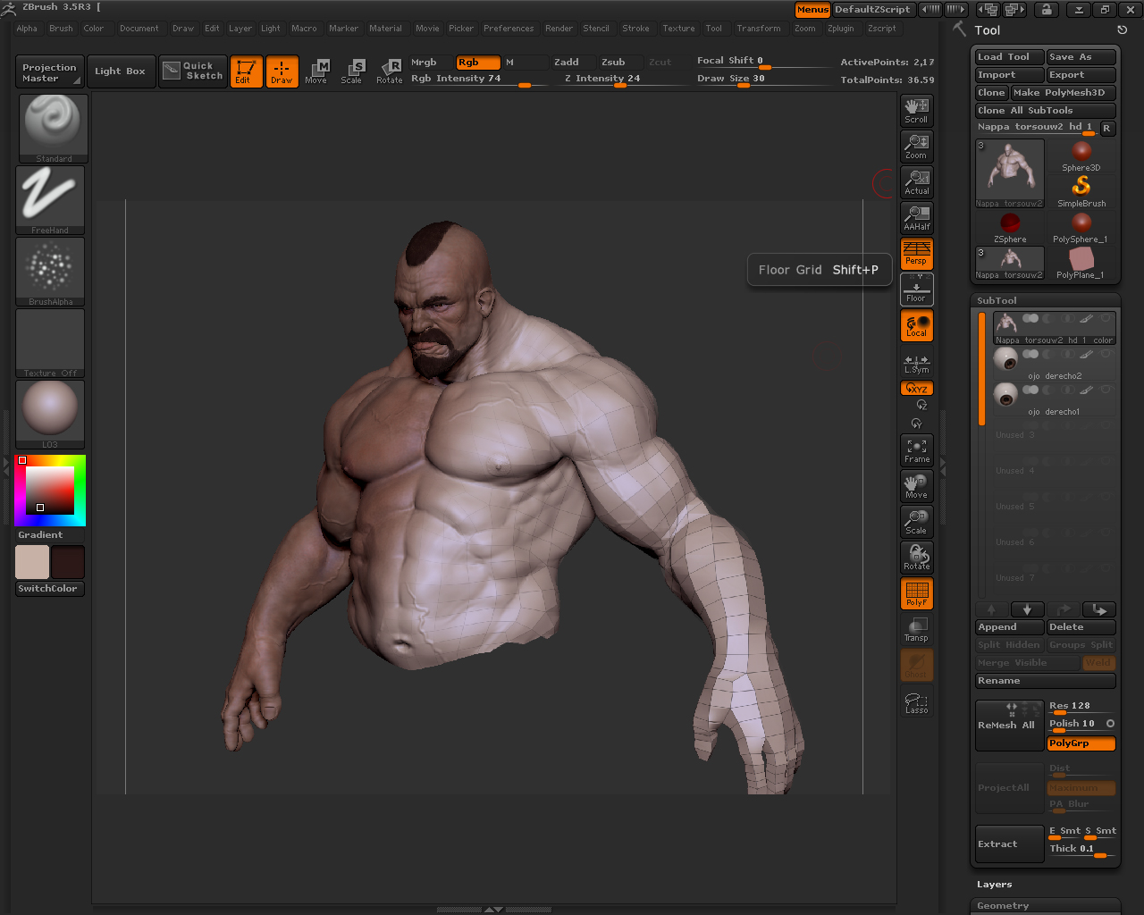Toggle L.Sym local symmetry
The width and height of the screenshot is (1144, 915).
[917, 363]
